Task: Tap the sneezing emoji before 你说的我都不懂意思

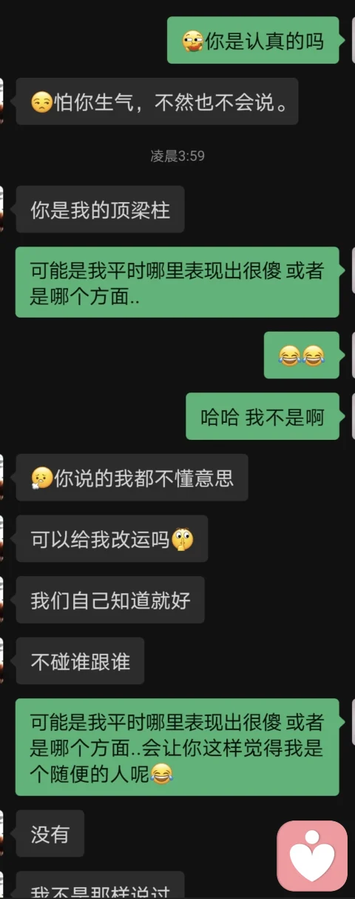Action: pos(41,478)
